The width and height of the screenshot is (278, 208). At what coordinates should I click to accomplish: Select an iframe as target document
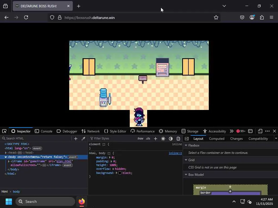pos(250,131)
